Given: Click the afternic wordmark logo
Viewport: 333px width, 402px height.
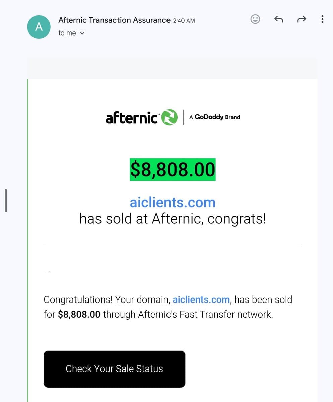Looking at the screenshot, I should coord(132,118).
